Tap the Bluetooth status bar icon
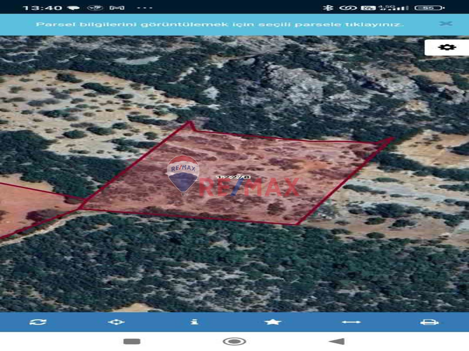This screenshot has height=351, width=469. click(x=328, y=7)
